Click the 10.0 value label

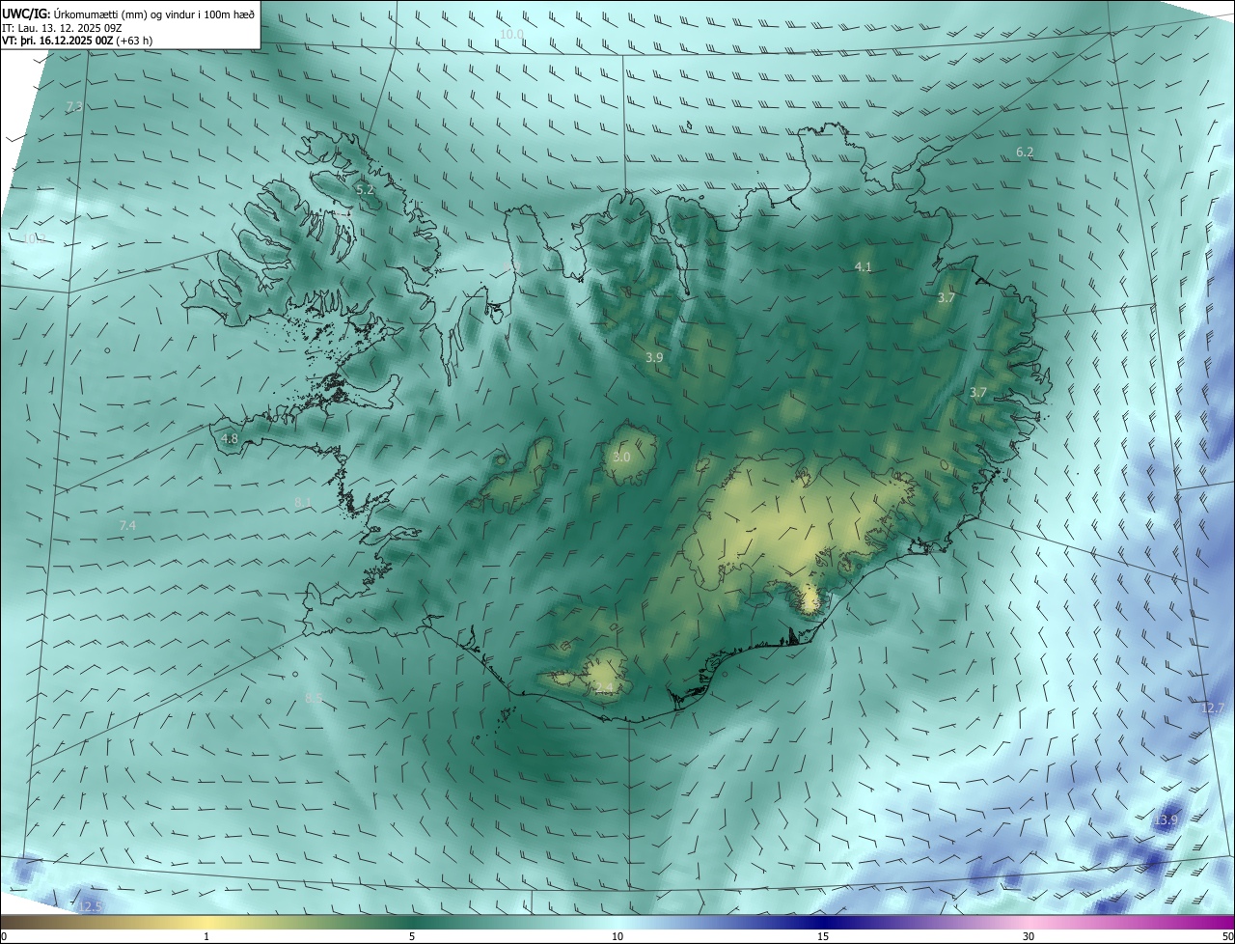(x=511, y=34)
